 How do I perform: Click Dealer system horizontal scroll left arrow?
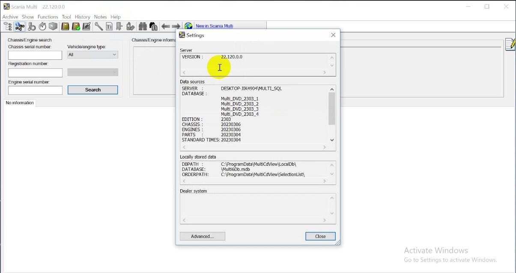[184, 220]
